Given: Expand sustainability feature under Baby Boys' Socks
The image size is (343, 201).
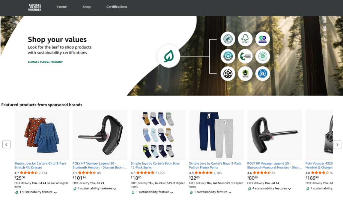Looking at the screenshot, I should coord(152,192).
